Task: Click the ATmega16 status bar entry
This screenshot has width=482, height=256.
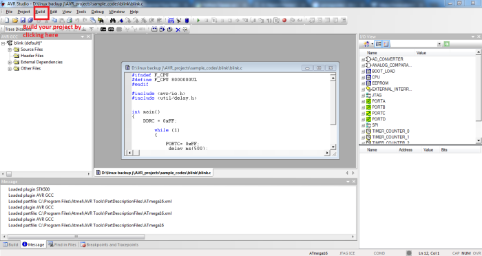Action: point(318,253)
